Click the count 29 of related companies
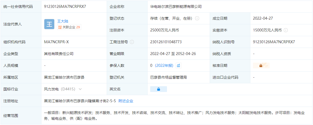This screenshot has height=125, width=313. click(x=78, y=27)
